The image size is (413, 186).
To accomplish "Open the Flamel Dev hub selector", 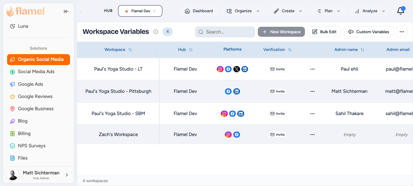I will 140,11.
